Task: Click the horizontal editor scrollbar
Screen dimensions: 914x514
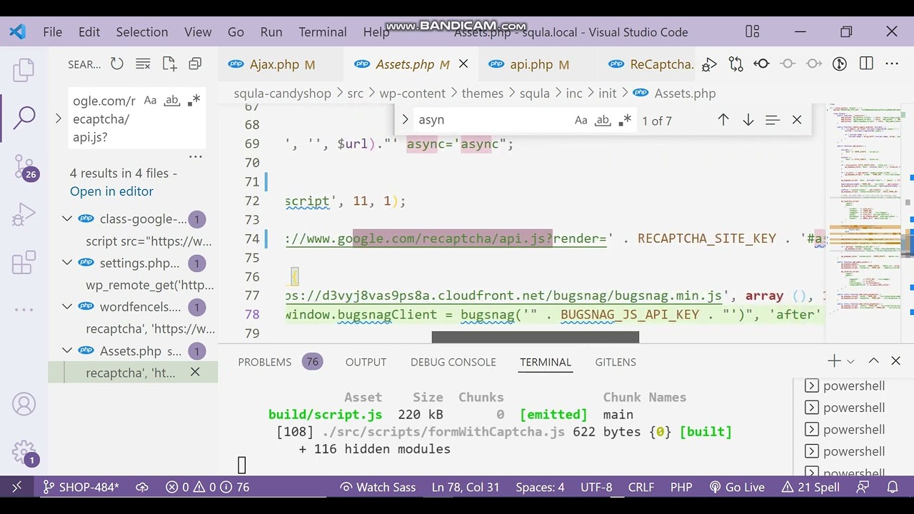Action: click(x=536, y=337)
